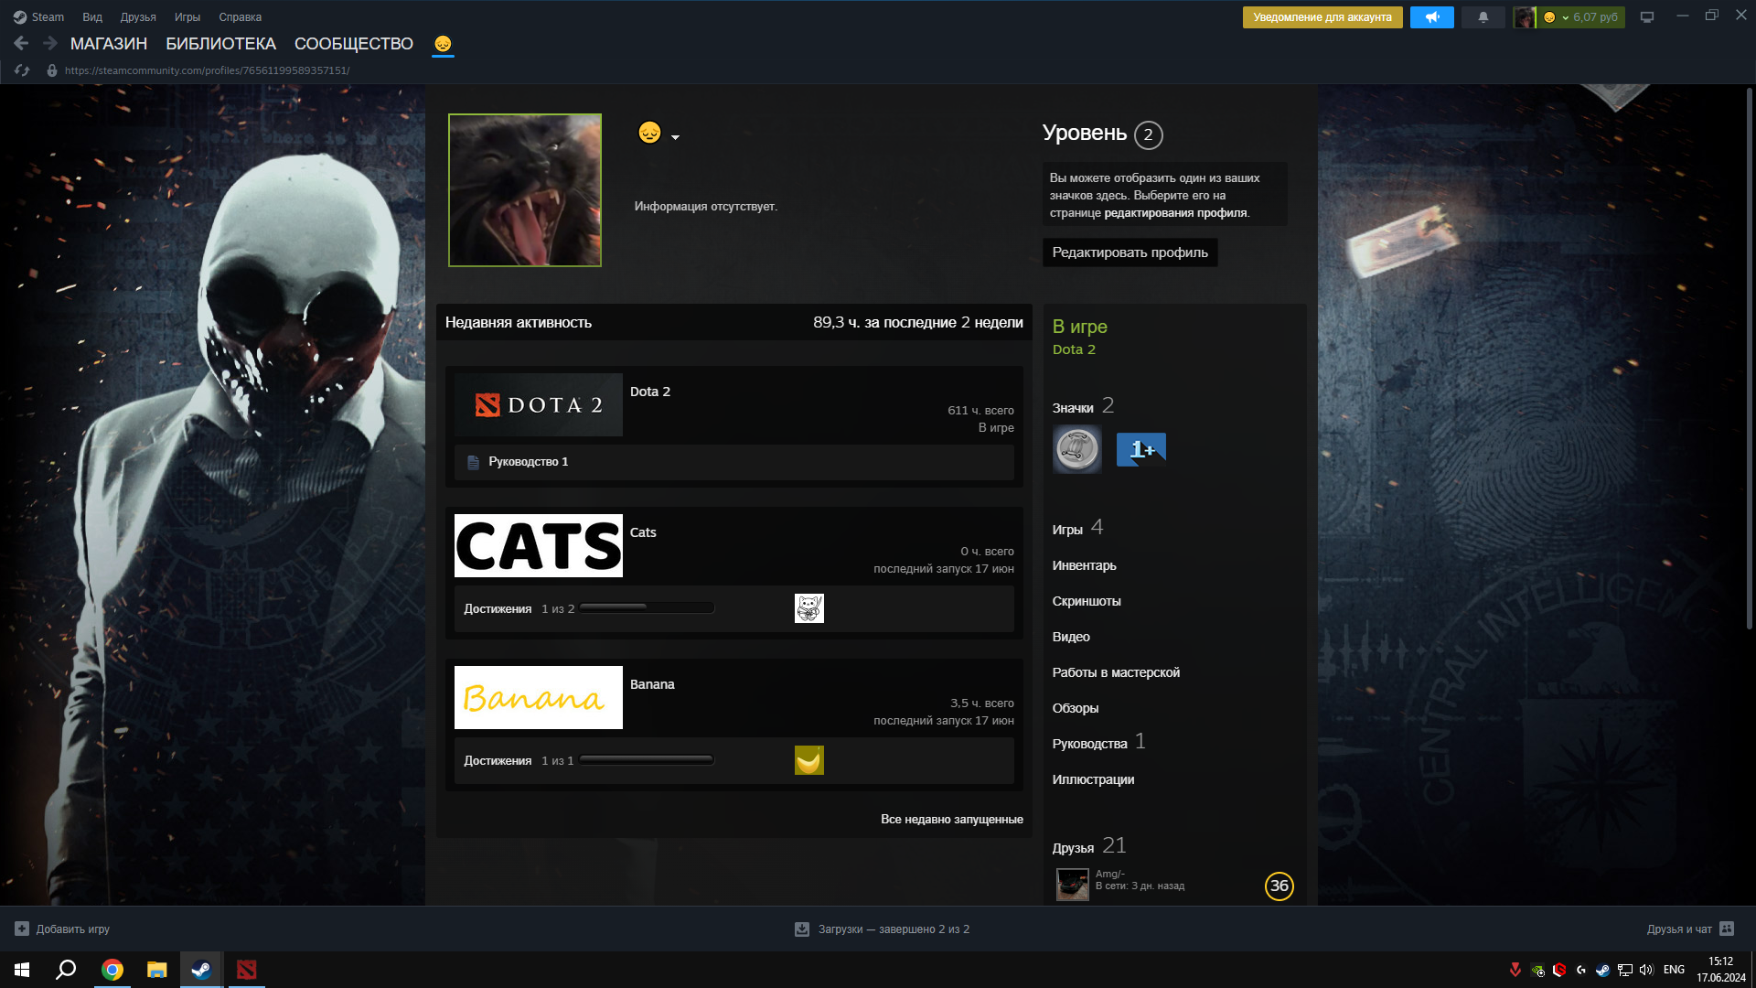Click the cat profile avatar image
Screen dimensions: 1756x988
tap(525, 190)
